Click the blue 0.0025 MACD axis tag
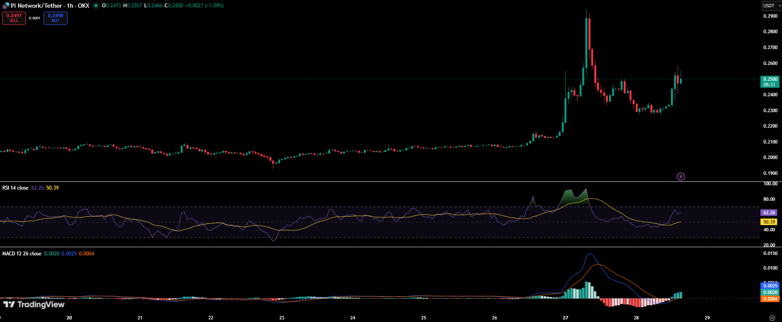The height and width of the screenshot is (322, 782). (770, 285)
